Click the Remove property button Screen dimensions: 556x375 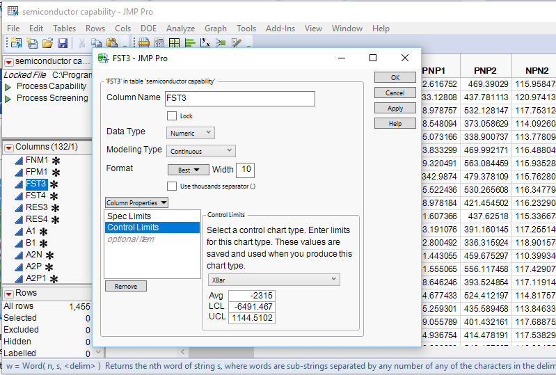point(126,286)
